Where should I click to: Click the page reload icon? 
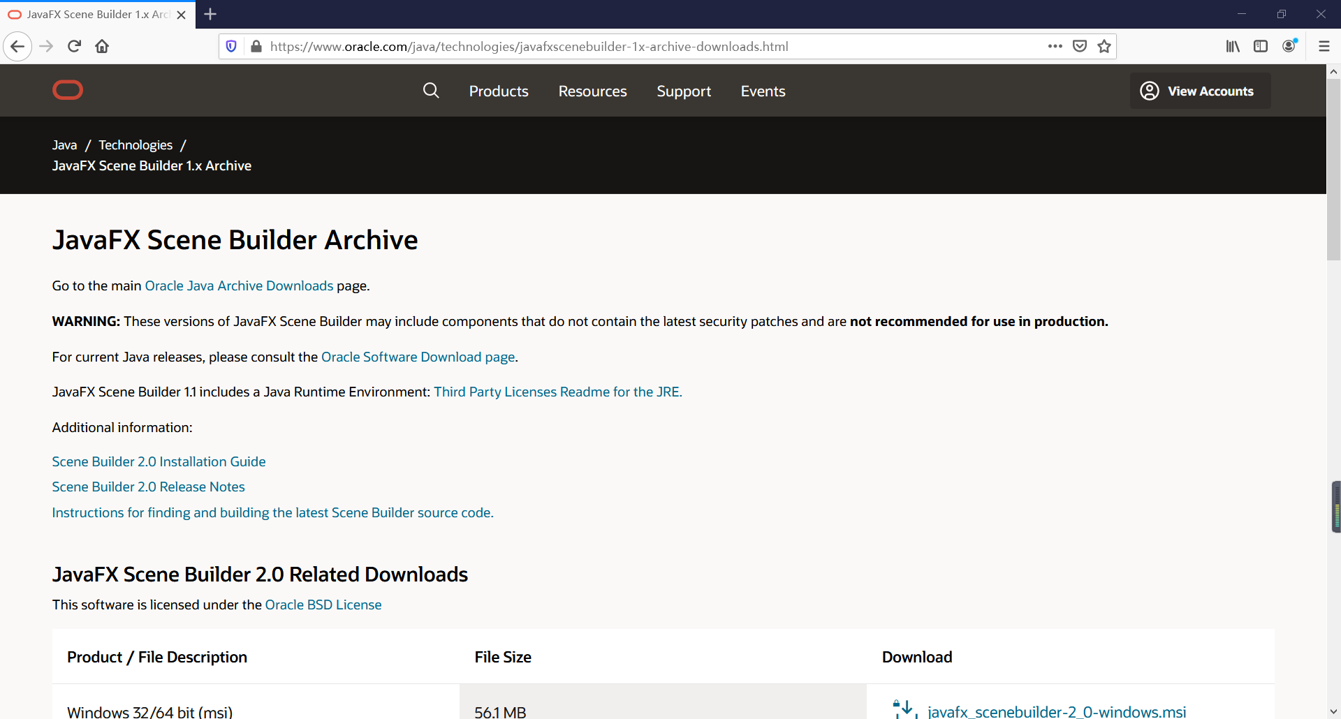[x=74, y=46]
